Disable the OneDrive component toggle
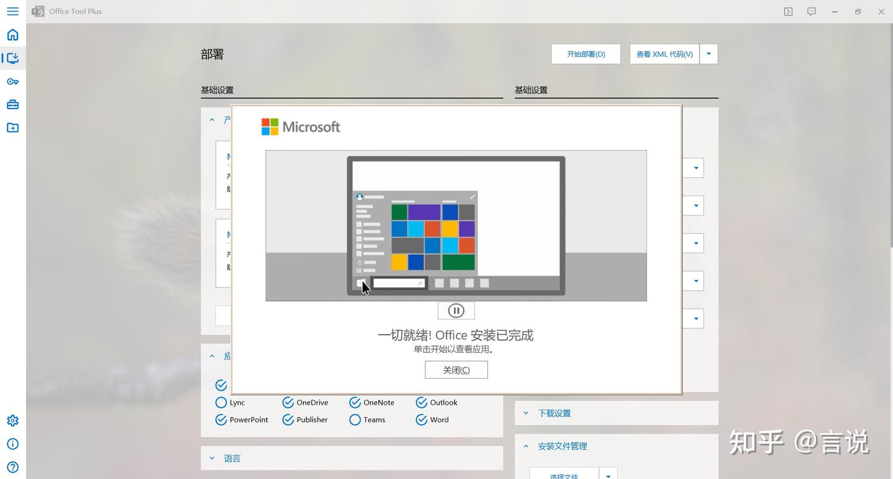This screenshot has width=893, height=479. click(x=288, y=402)
